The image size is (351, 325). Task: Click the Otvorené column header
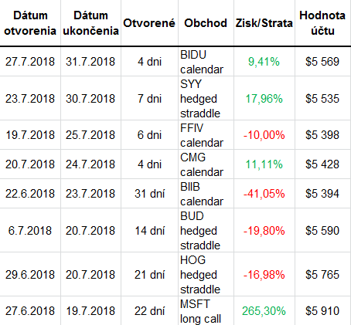click(x=149, y=23)
